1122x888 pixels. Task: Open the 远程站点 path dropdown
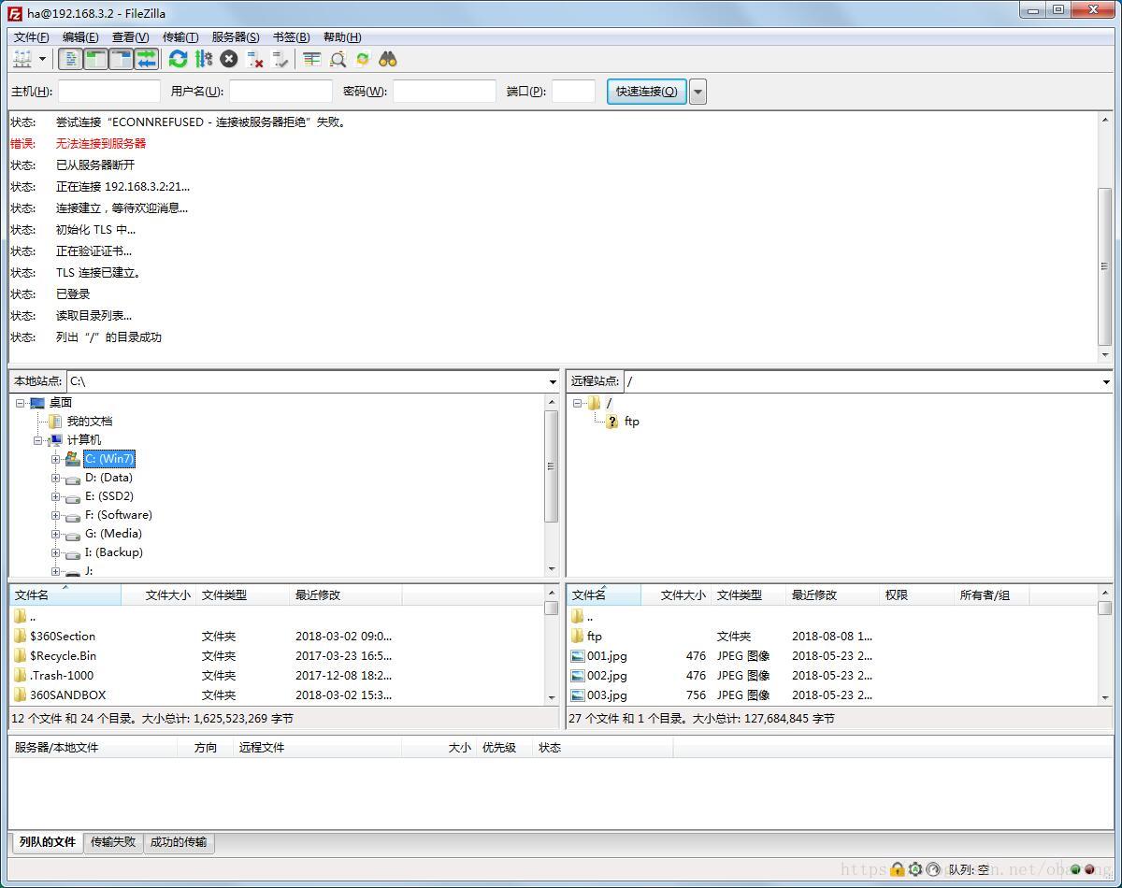coord(1106,381)
